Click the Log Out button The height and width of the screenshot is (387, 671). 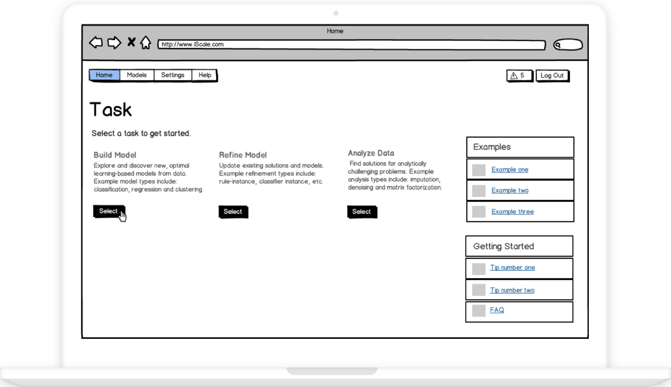click(x=552, y=76)
